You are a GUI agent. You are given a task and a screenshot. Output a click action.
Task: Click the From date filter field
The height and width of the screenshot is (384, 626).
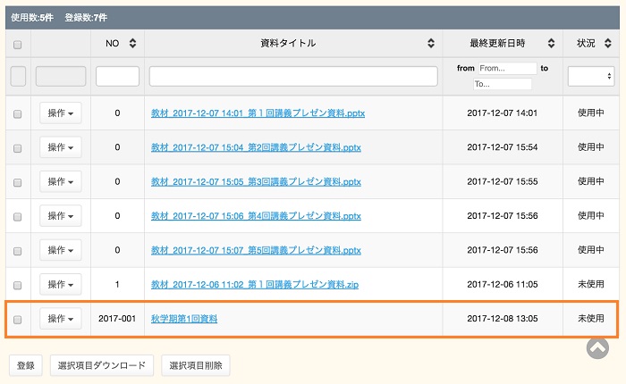[x=506, y=68]
